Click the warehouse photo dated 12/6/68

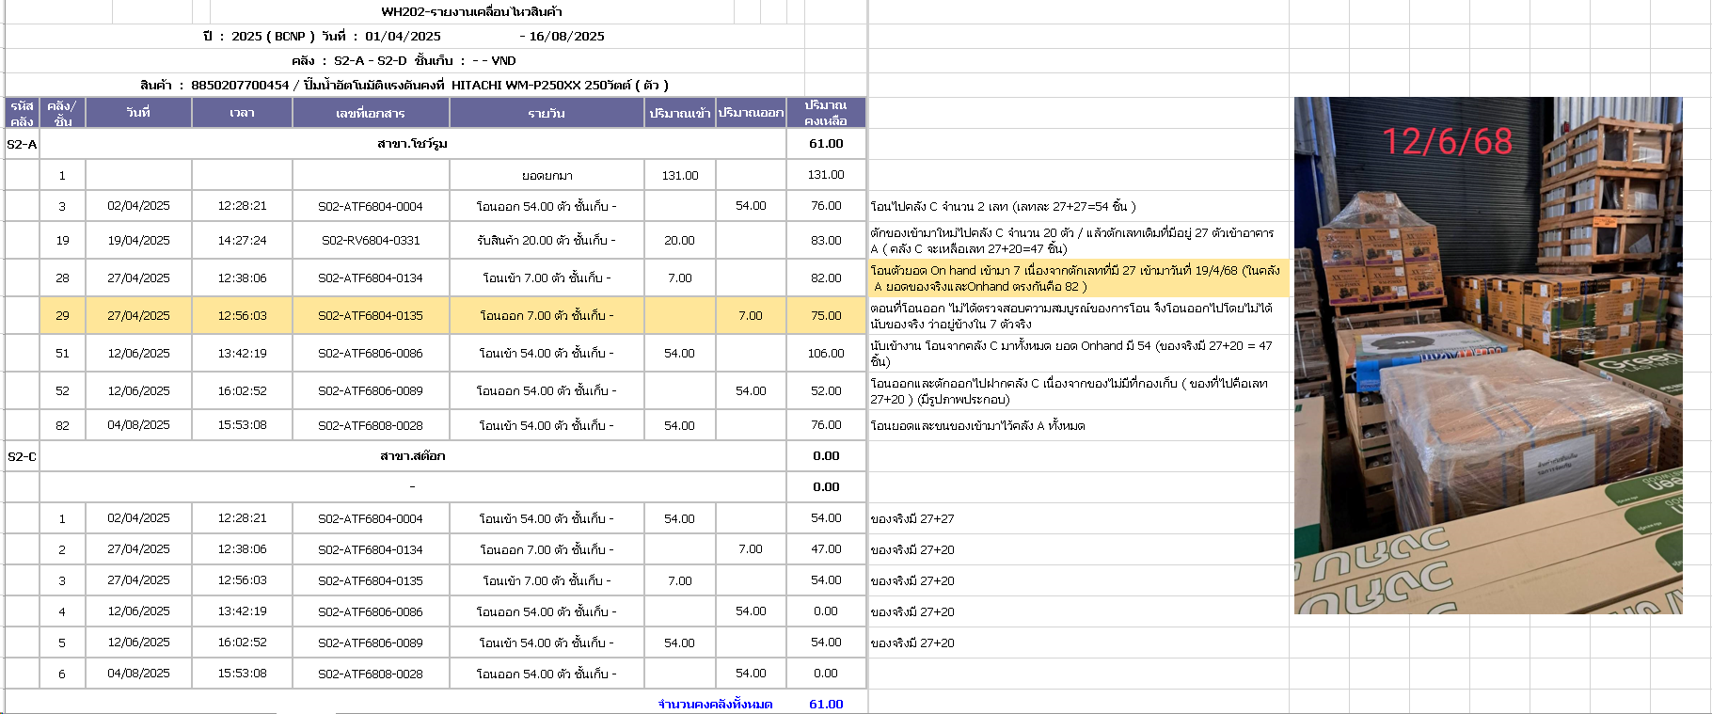pos(1487,356)
